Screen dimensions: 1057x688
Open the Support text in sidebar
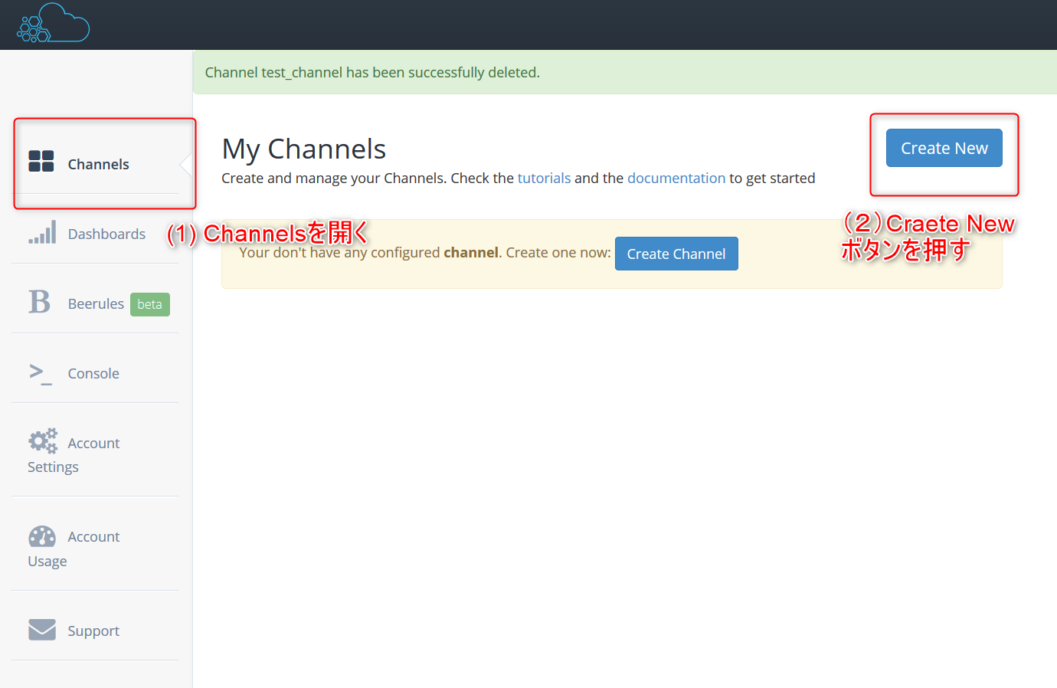[93, 631]
